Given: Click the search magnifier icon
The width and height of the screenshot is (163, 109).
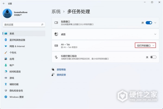Looking at the screenshot, I should pyautogui.click(x=42, y=25).
